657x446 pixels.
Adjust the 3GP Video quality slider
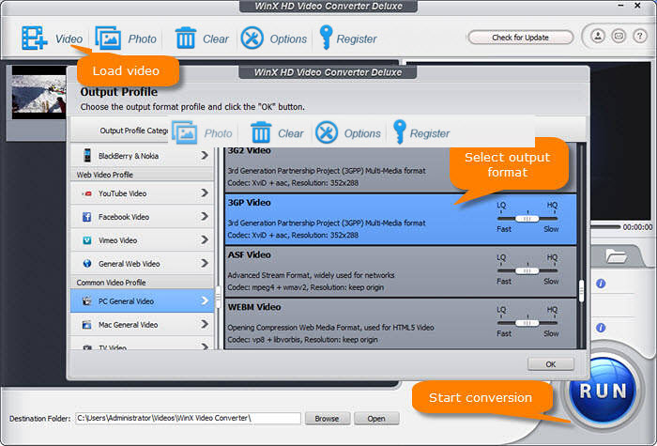(527, 219)
